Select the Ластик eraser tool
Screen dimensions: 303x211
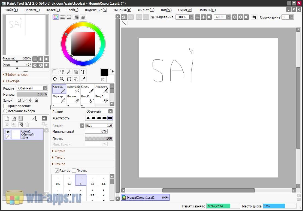coord(73,99)
